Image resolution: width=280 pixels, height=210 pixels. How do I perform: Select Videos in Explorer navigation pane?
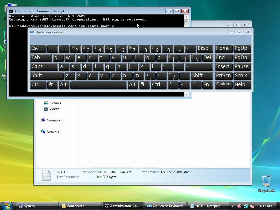(x=51, y=109)
